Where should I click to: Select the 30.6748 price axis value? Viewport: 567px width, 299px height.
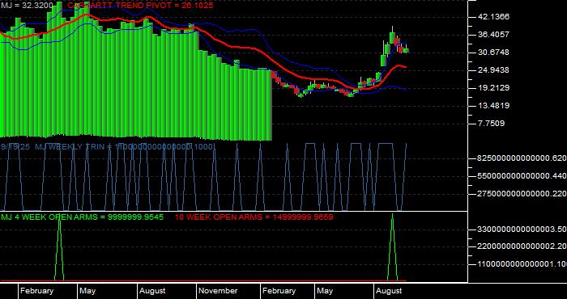click(493, 53)
